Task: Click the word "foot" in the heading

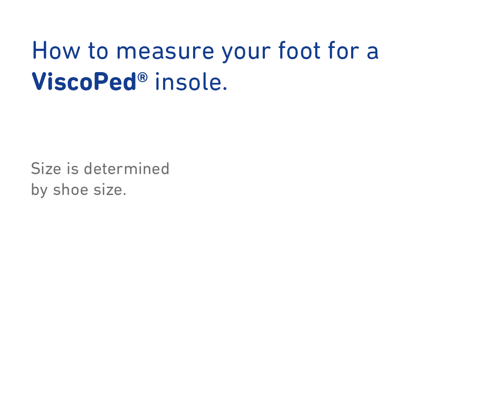Action: (299, 51)
